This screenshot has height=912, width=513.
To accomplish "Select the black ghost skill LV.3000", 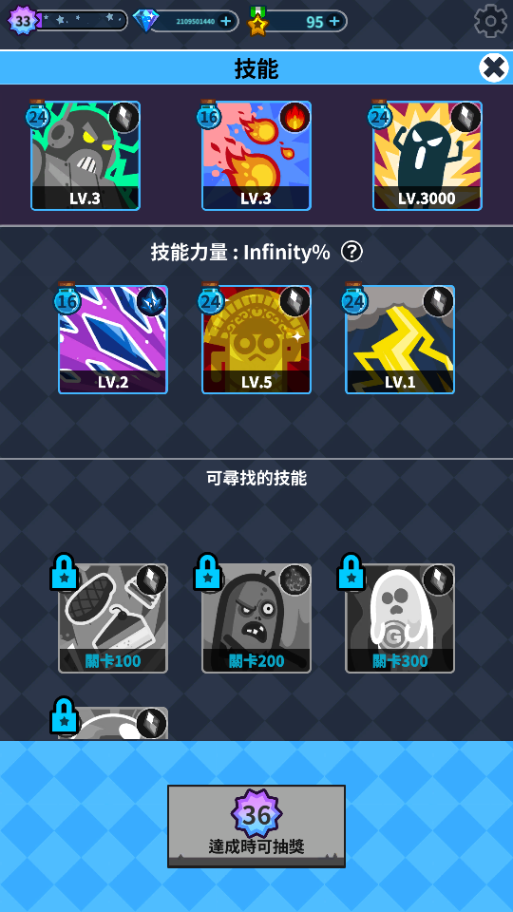I will pyautogui.click(x=427, y=156).
